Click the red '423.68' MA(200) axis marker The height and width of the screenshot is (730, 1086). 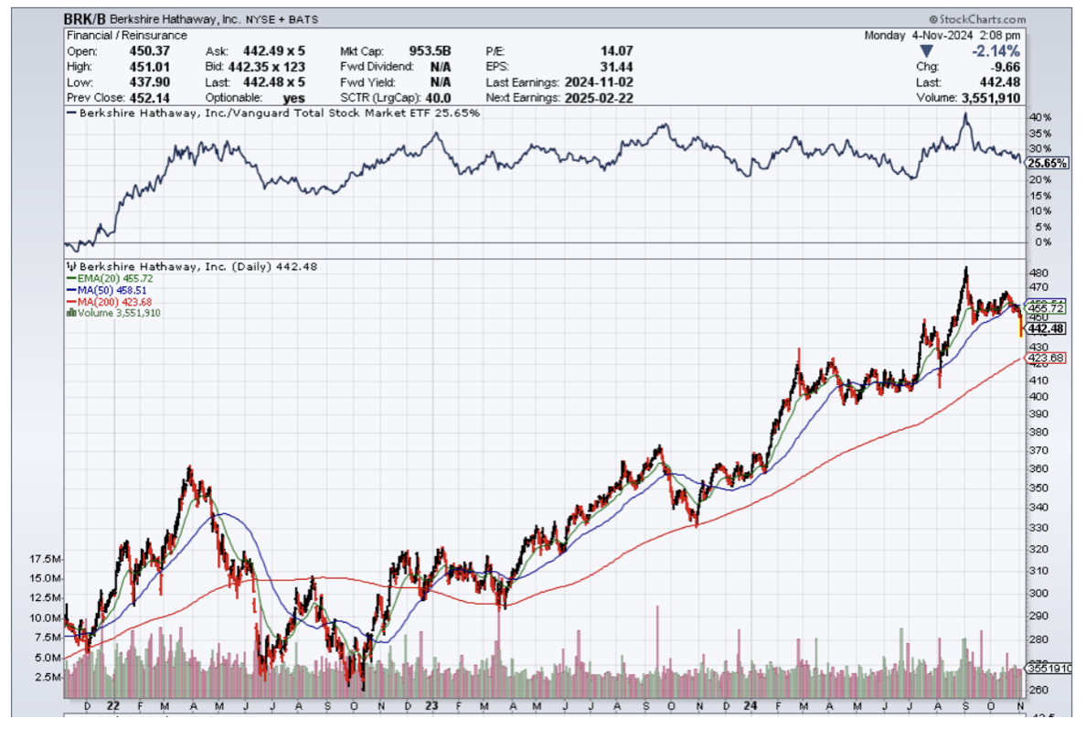click(x=1046, y=359)
